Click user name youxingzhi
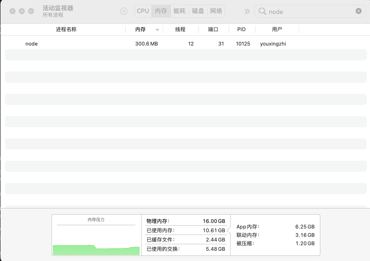This screenshot has width=370, height=261. click(273, 44)
